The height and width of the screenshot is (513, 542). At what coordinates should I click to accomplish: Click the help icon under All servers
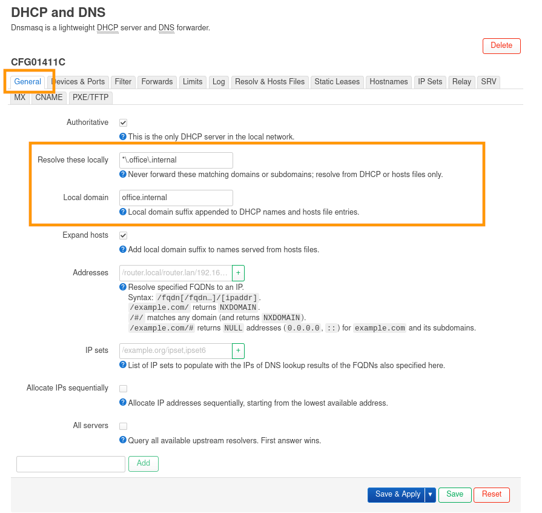tap(123, 440)
